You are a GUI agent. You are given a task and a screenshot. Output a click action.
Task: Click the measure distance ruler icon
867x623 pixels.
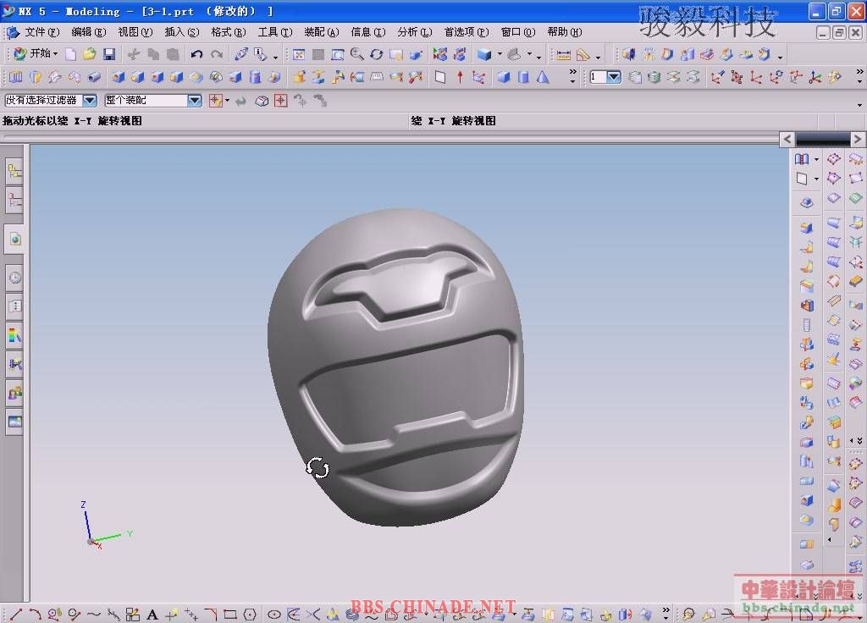tap(563, 54)
